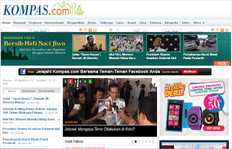
Task: Open headline 'Jokowi: Mengapa Teror Dilakukan di Solo?'
Action: [x=100, y=129]
